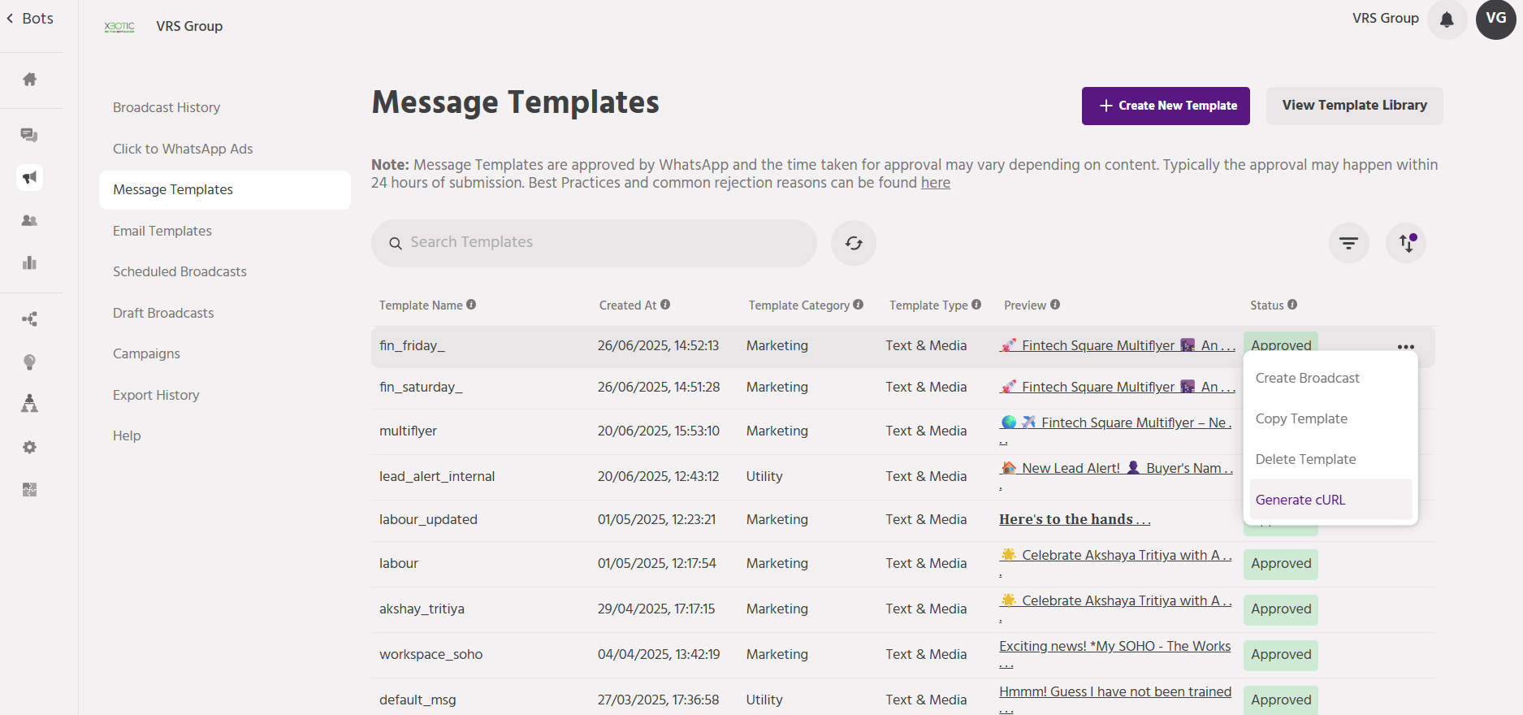The image size is (1523, 715).
Task: Select the megaphone broadcast sidebar icon
Action: tap(30, 177)
